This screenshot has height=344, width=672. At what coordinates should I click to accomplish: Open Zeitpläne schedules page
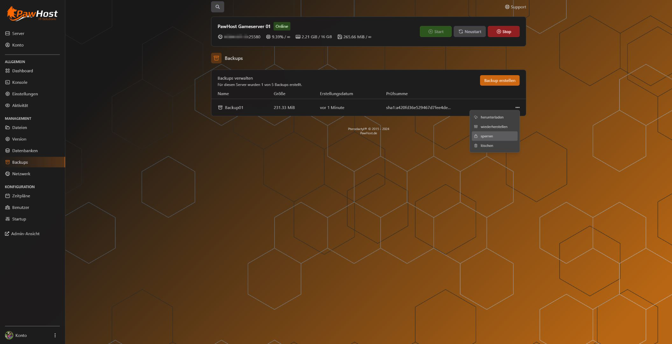coord(21,196)
